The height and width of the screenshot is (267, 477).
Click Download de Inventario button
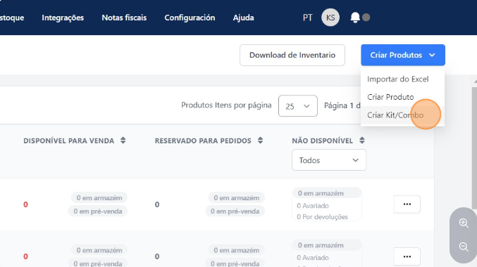[x=292, y=56]
